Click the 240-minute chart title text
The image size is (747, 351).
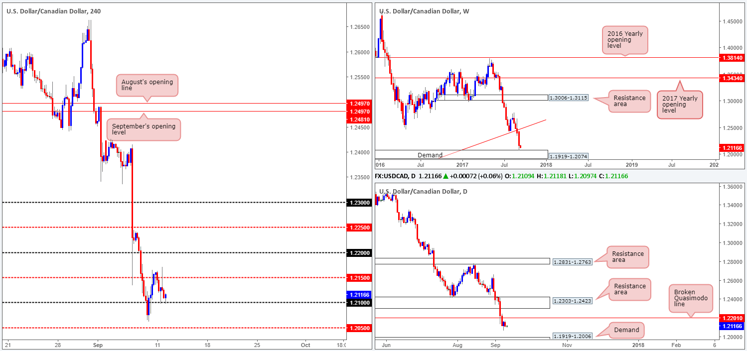(54, 11)
